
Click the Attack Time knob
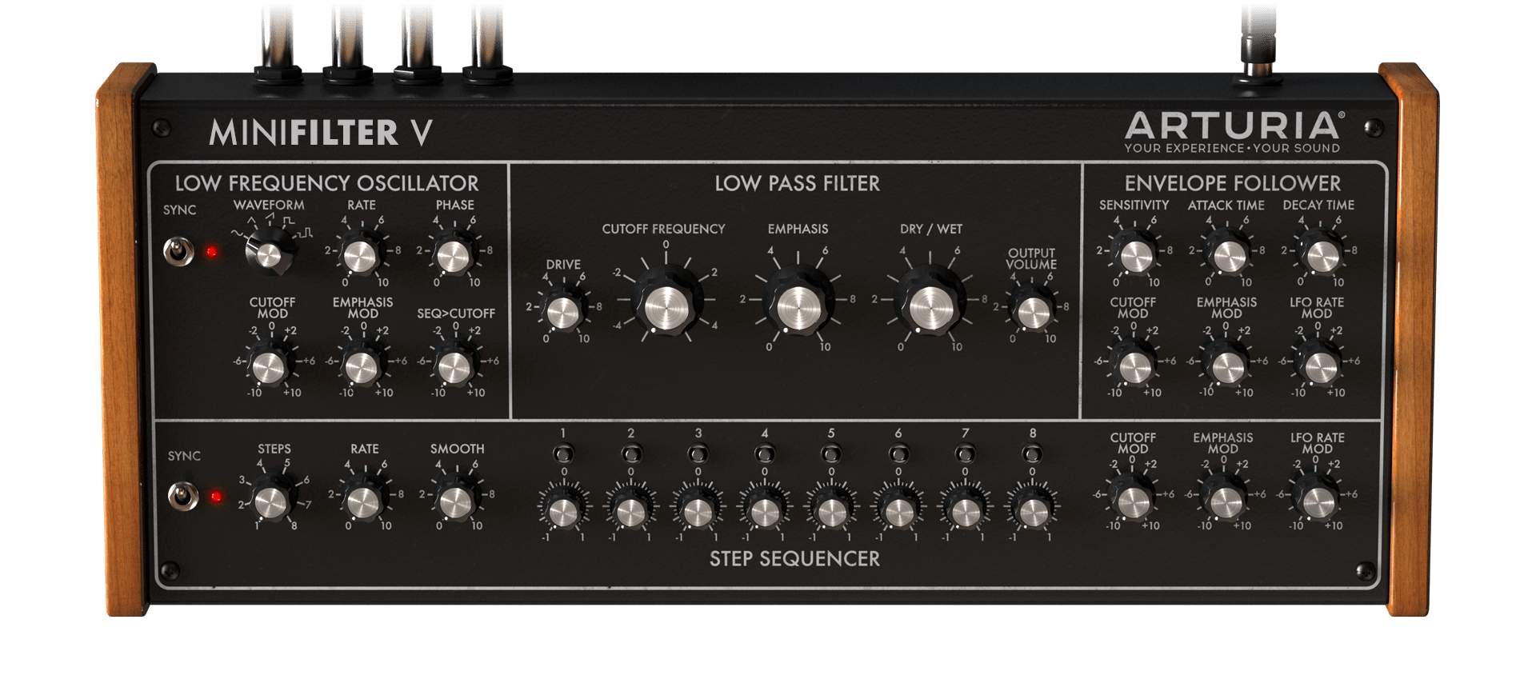1227,256
